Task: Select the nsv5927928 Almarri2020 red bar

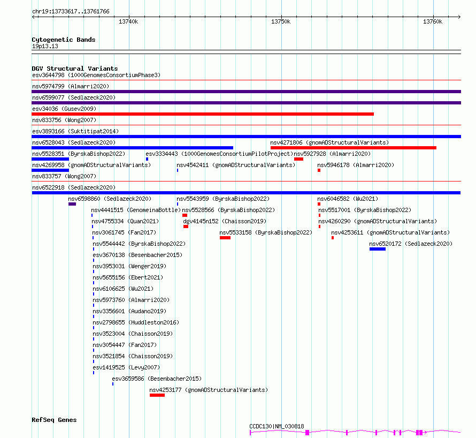Action: point(299,159)
